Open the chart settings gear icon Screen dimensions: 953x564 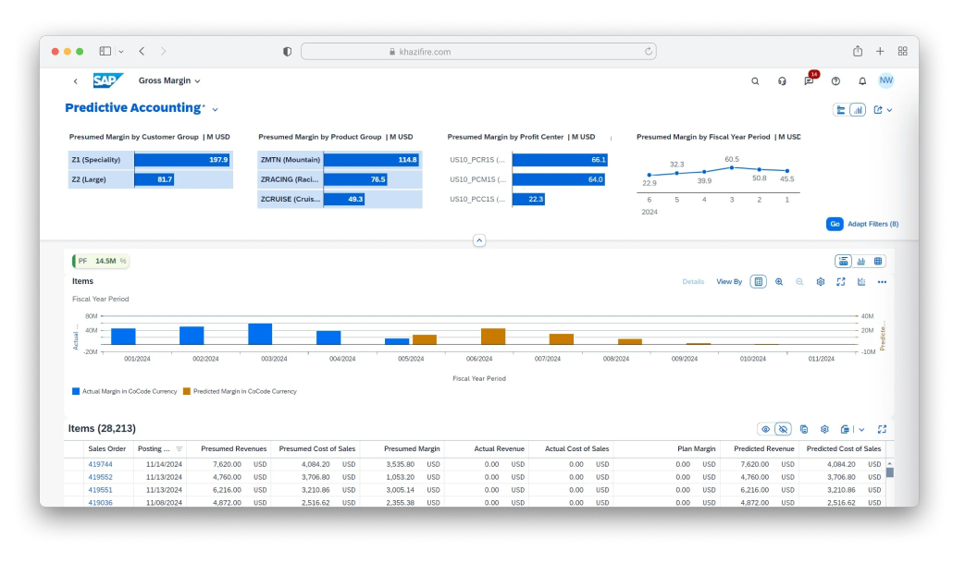(820, 281)
